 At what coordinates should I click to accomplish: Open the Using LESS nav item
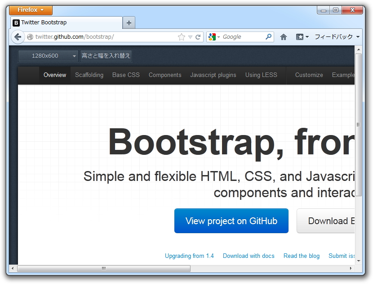point(261,75)
